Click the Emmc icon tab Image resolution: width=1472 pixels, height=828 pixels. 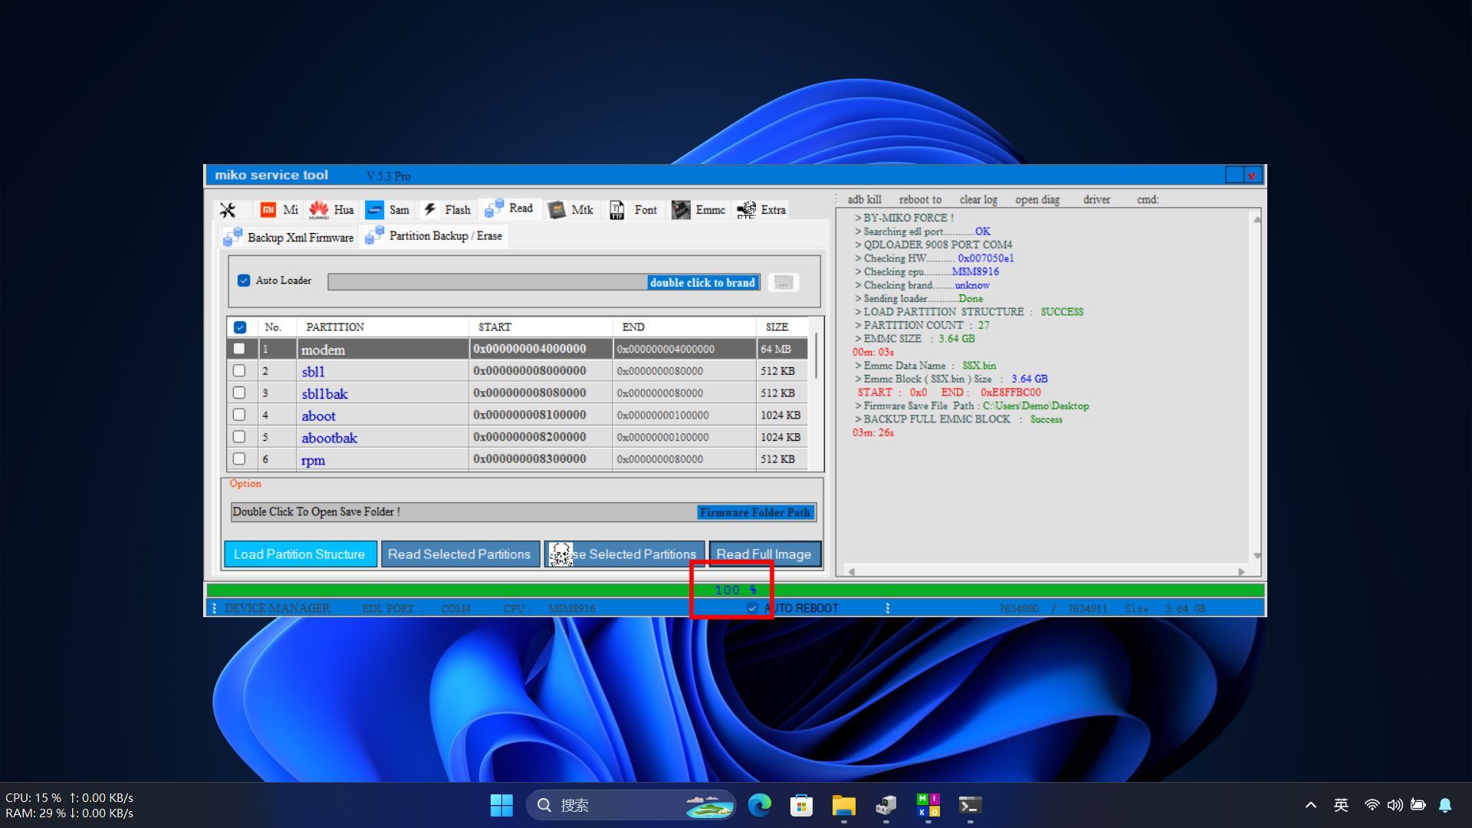point(681,210)
